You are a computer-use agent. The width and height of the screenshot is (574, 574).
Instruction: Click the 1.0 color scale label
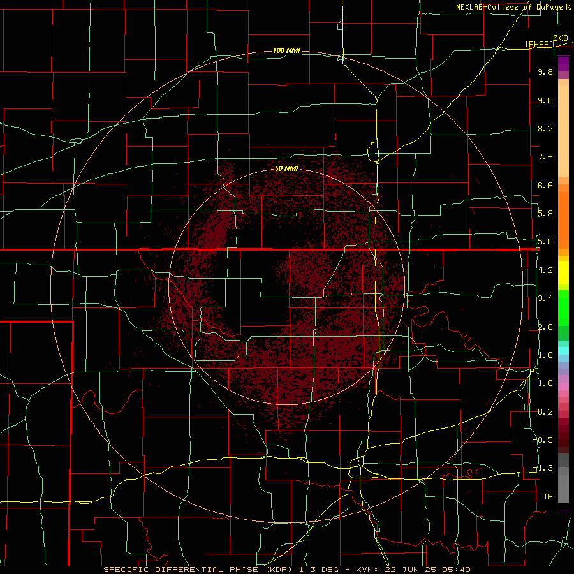click(545, 383)
